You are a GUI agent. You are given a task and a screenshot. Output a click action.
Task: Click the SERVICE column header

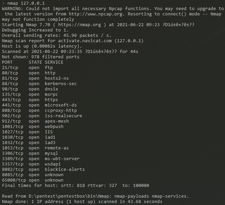point(54,62)
